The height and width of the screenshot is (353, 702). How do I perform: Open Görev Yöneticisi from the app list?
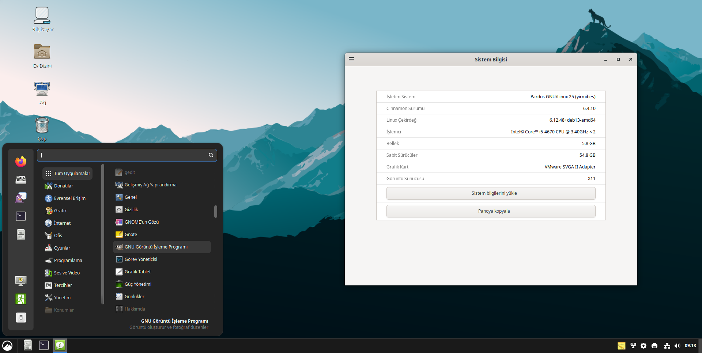(141, 259)
